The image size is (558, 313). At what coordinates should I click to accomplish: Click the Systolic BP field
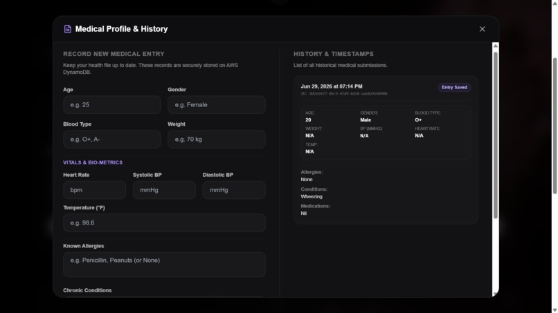(x=164, y=190)
